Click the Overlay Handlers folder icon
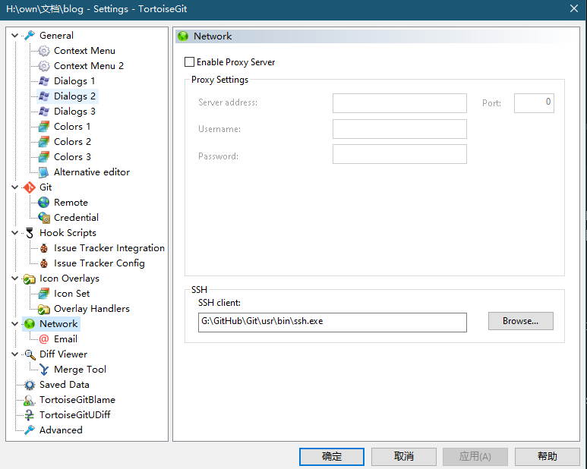The height and width of the screenshot is (469, 587). pos(44,309)
